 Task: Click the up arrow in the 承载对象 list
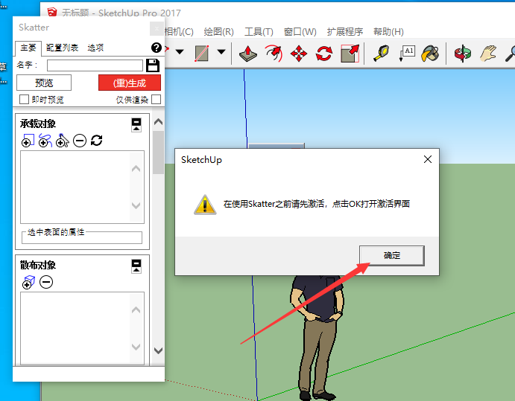(136, 169)
